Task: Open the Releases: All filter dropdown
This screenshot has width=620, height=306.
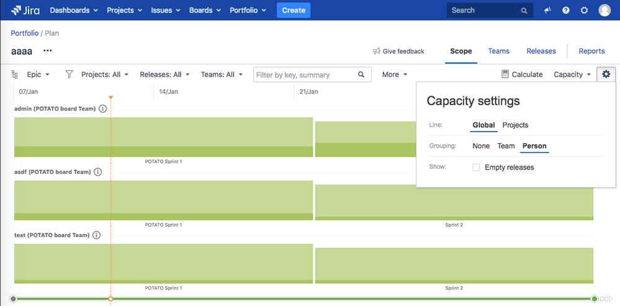Action: (x=165, y=74)
